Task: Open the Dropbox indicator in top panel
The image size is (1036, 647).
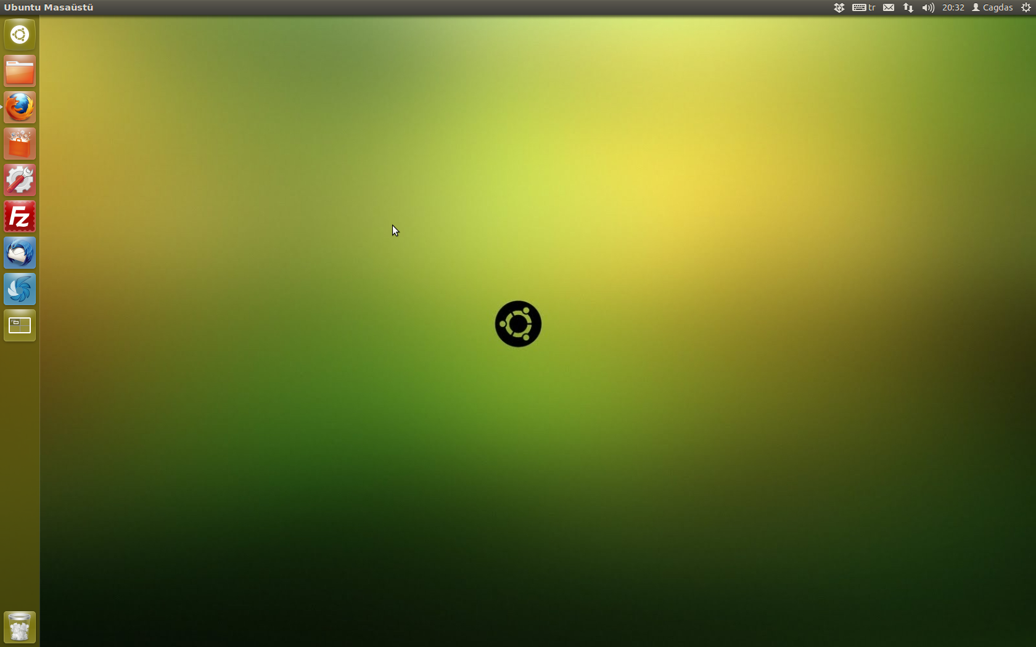Action: click(x=839, y=7)
